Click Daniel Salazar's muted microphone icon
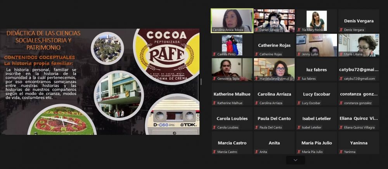The height and width of the screenshot is (169, 388). (x=256, y=30)
